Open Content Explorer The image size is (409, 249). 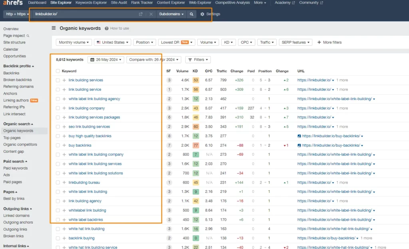(171, 3)
